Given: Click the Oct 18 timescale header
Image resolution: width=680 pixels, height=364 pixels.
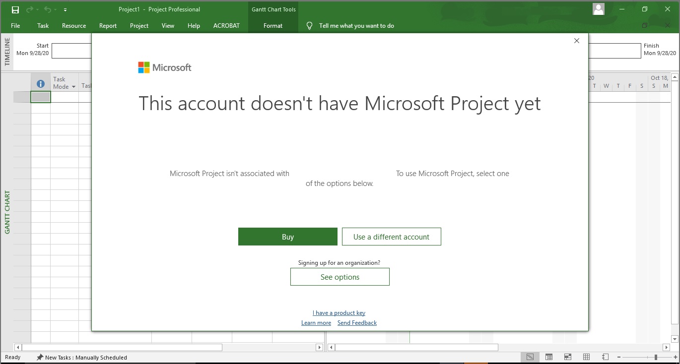Looking at the screenshot, I should click(x=660, y=78).
